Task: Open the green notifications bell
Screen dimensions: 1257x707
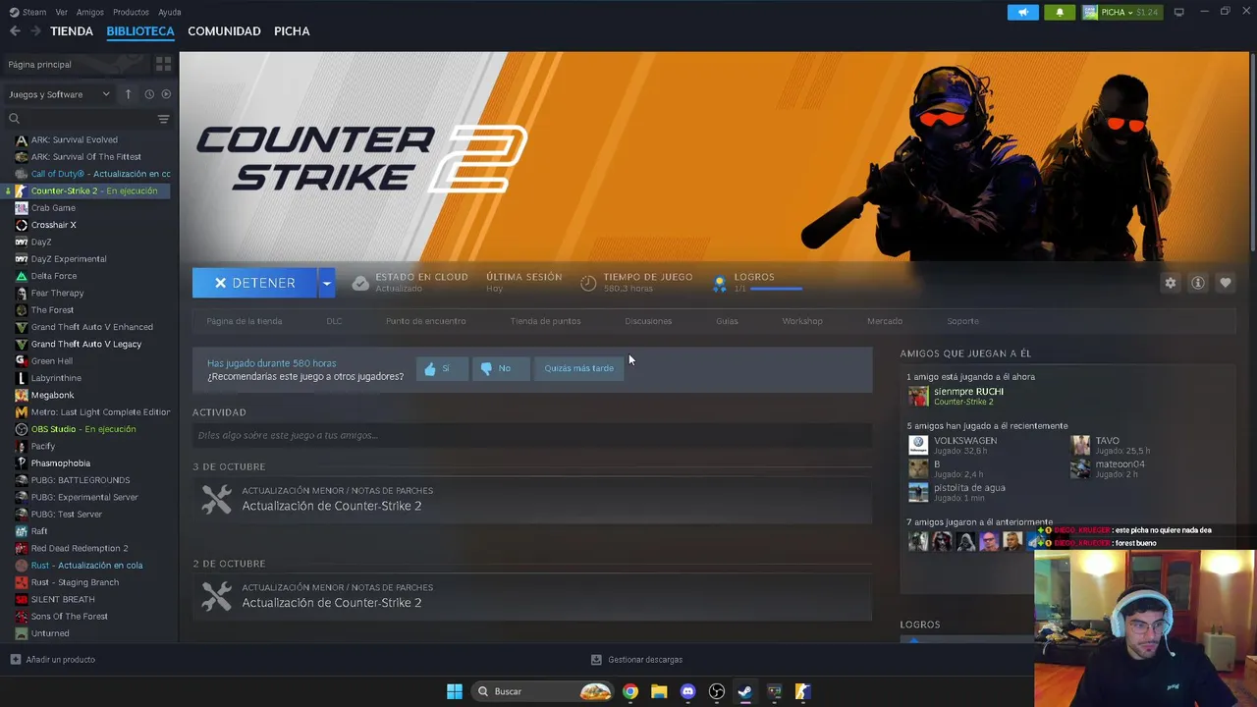Action: 1060,13
